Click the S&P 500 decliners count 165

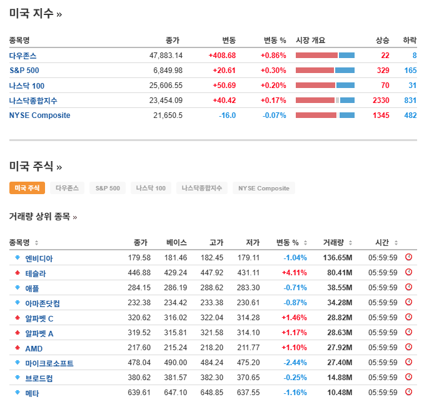tap(410, 70)
